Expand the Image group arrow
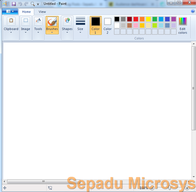Viewport: 196px width, 192px height. (x=26, y=33)
